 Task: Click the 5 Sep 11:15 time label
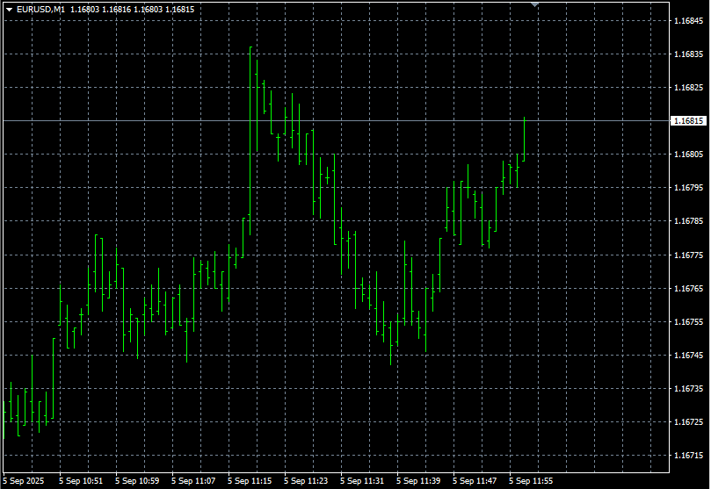pos(250,481)
